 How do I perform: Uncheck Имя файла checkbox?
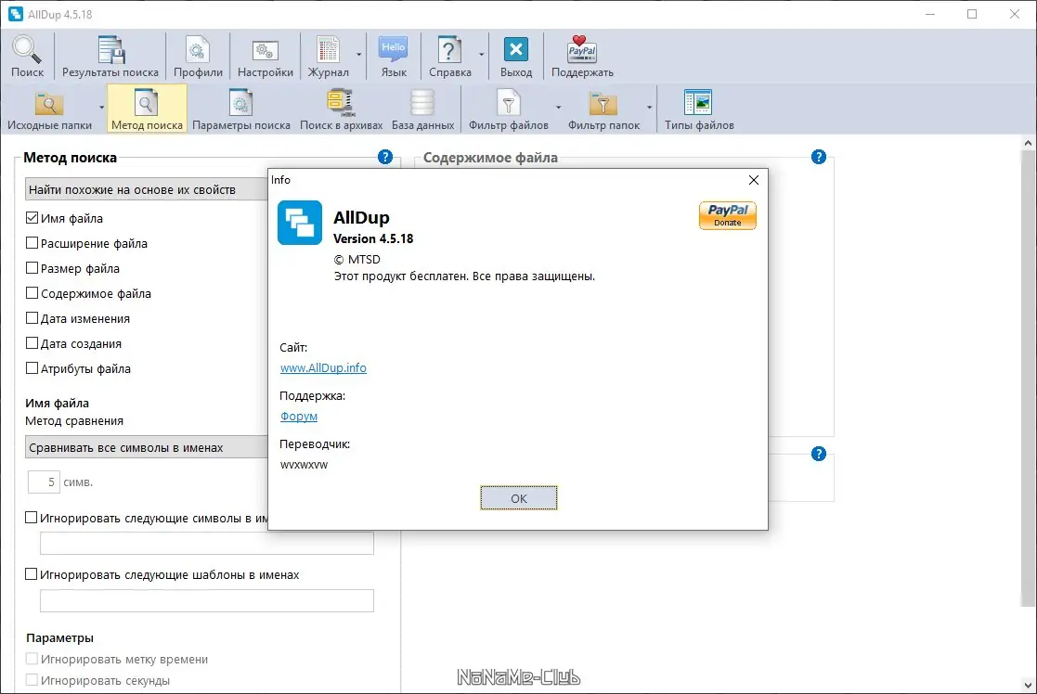(x=32, y=217)
